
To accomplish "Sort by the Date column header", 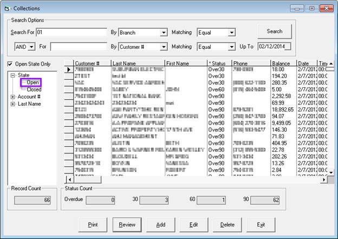I will click(x=307, y=63).
